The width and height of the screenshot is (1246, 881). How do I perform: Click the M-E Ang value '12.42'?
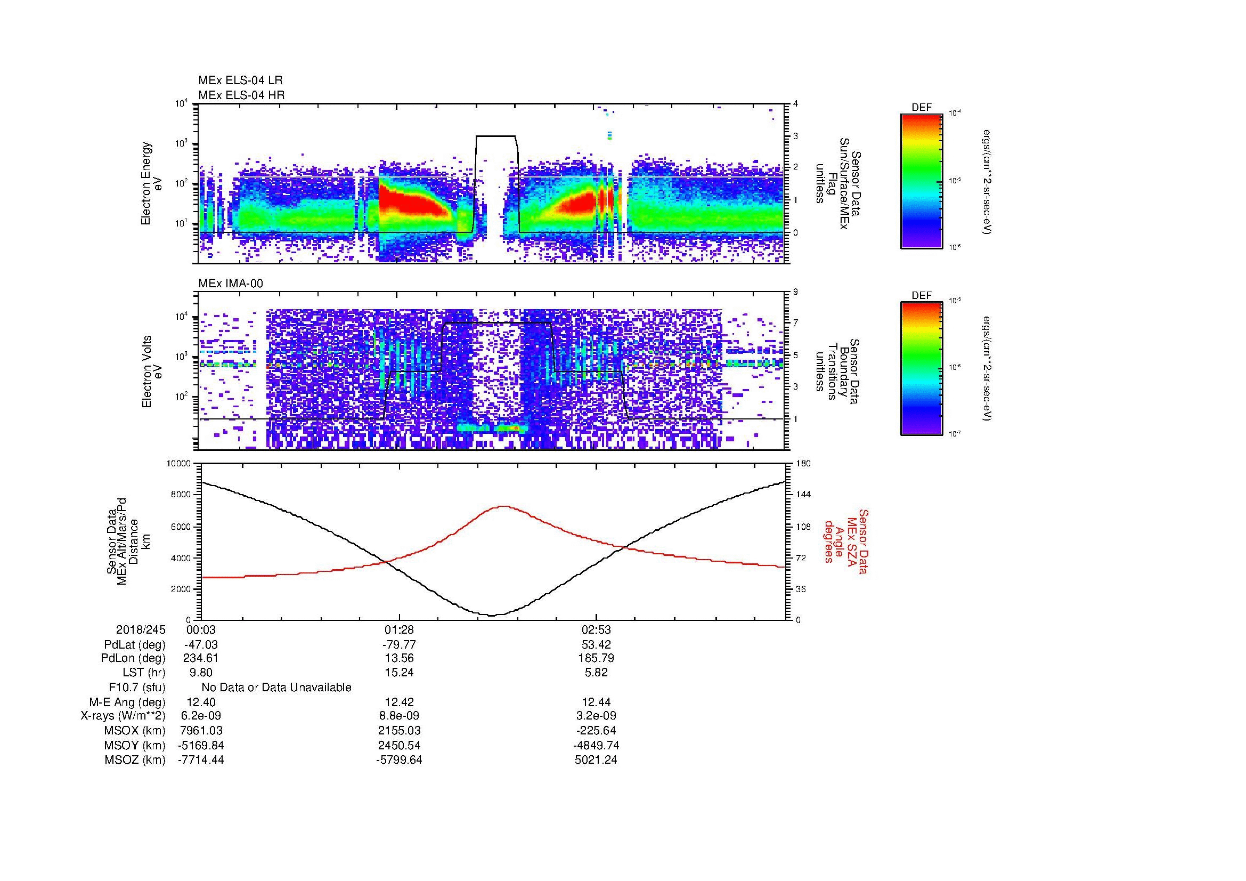399,702
